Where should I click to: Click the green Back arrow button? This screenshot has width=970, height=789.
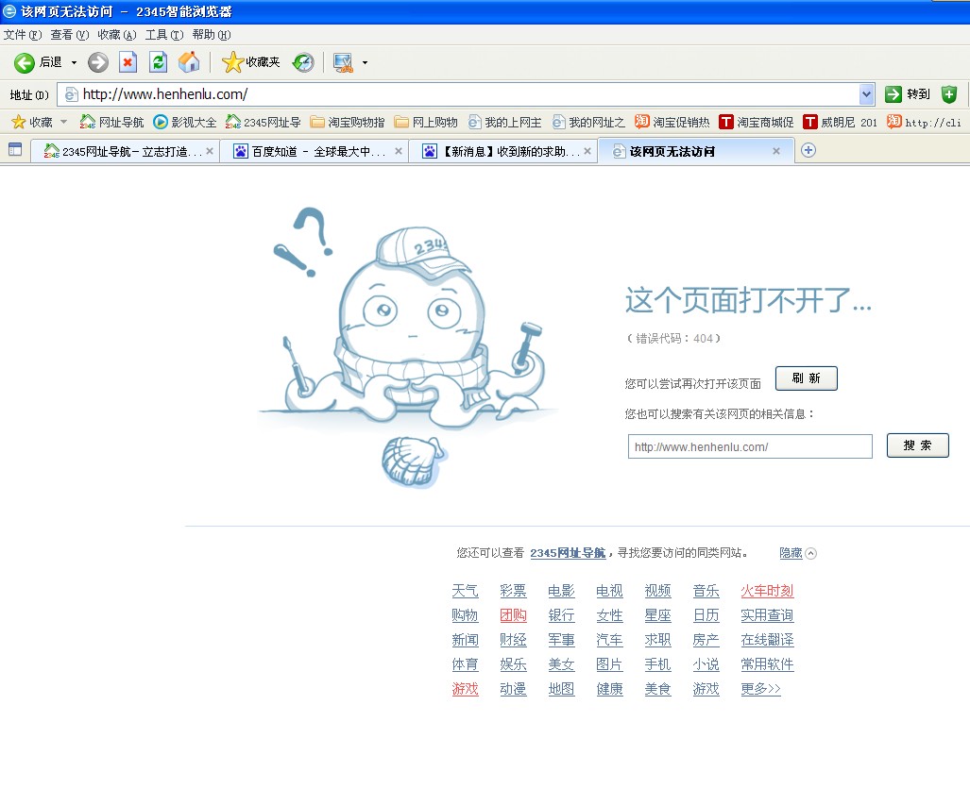pyautogui.click(x=25, y=62)
